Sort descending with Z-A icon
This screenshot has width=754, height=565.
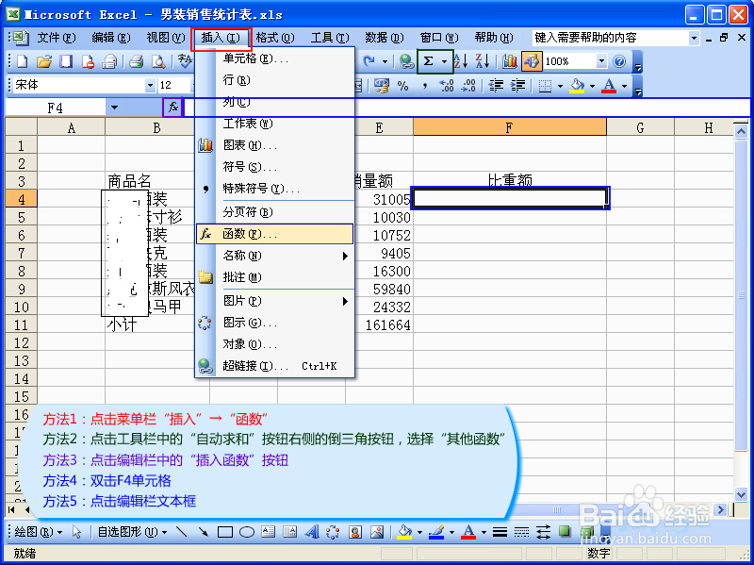pos(483,61)
